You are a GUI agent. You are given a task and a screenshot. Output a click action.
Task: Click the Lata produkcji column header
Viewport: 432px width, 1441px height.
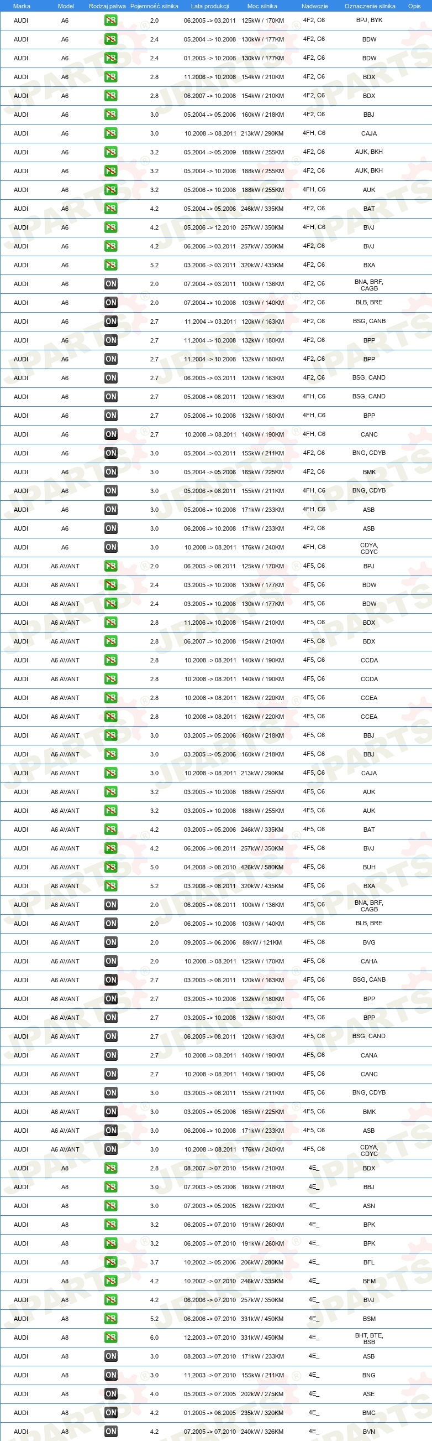point(210,6)
